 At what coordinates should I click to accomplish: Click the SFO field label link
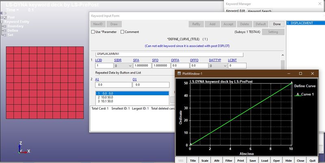coord(155,60)
